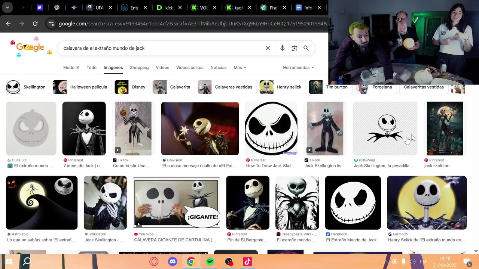The width and height of the screenshot is (479, 269).
Task: Clear the search query with the X
Action: [x=268, y=48]
